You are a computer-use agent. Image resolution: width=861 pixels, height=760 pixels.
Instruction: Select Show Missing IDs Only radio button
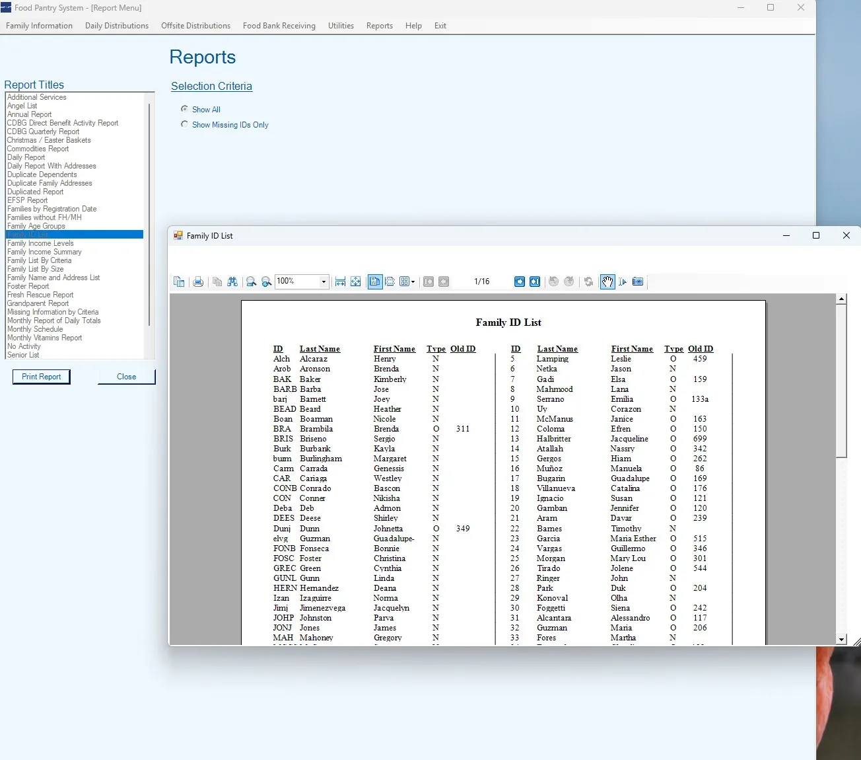185,124
